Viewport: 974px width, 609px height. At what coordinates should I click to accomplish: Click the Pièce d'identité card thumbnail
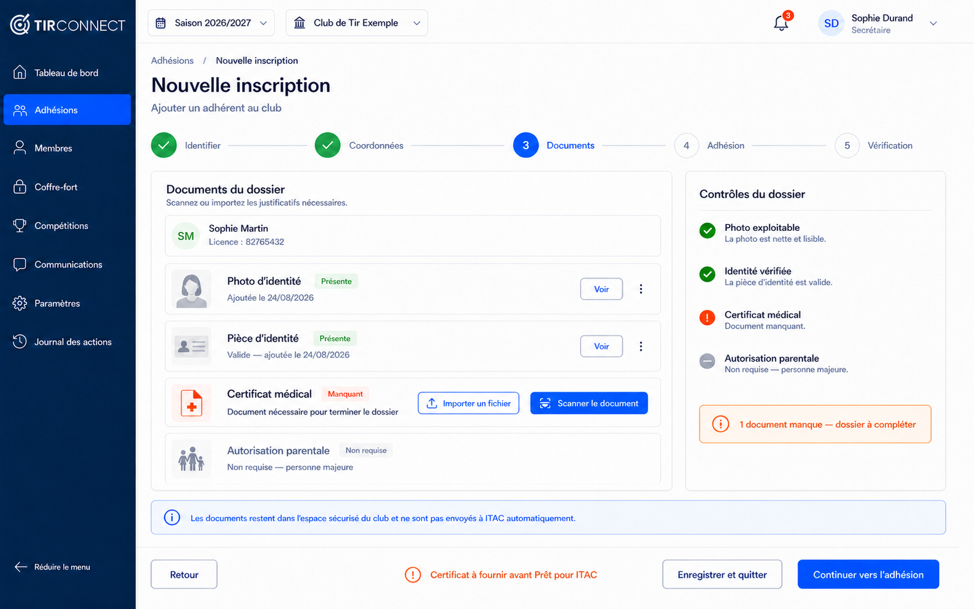pos(192,347)
